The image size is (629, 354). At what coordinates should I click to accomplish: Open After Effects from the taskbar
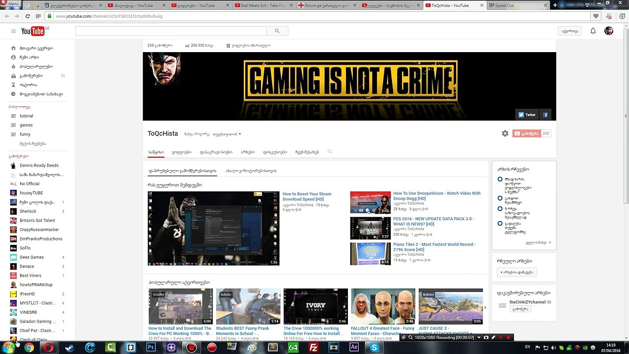(x=354, y=348)
